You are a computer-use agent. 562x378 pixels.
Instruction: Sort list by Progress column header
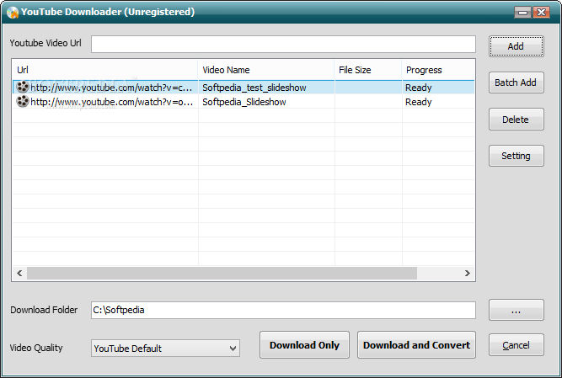[438, 70]
